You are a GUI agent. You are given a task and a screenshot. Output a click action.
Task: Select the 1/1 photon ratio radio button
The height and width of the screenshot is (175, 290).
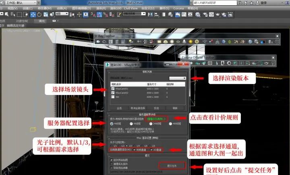click(112, 146)
